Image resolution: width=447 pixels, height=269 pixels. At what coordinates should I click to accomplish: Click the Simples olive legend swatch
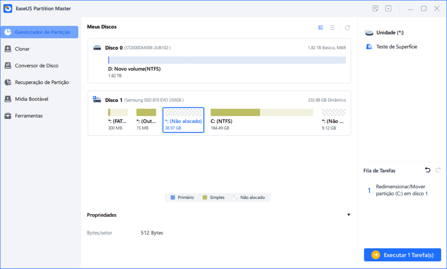click(205, 198)
